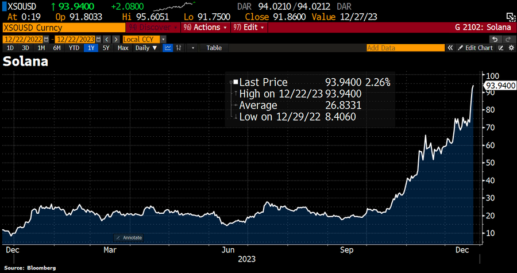Open chart settings gear icon
Image resolution: width=517 pixels, height=273 pixels.
coord(511,48)
